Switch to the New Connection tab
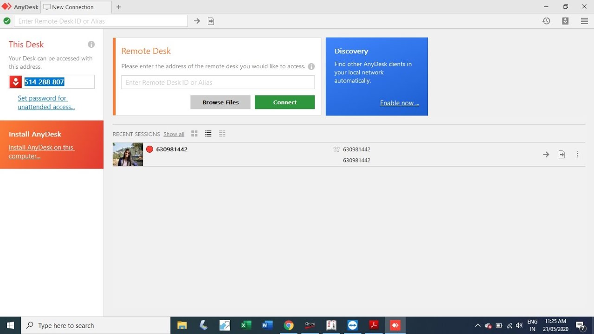 (x=76, y=7)
